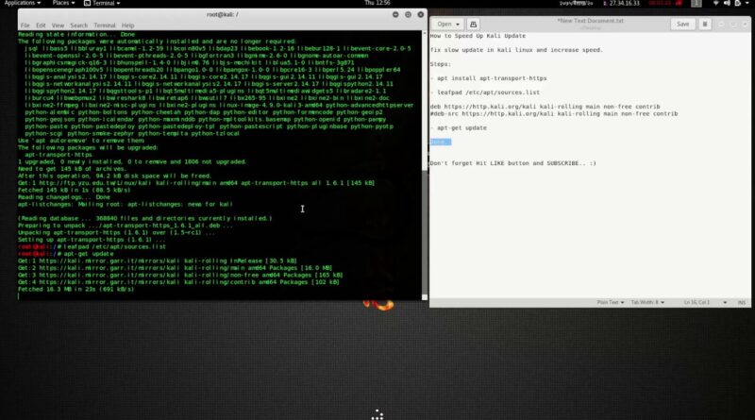
Task: Minimize the gedit window
Action: tap(721, 25)
